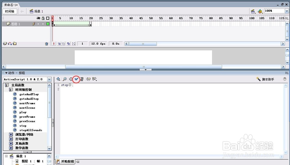Click play in the function list

click(x=23, y=112)
